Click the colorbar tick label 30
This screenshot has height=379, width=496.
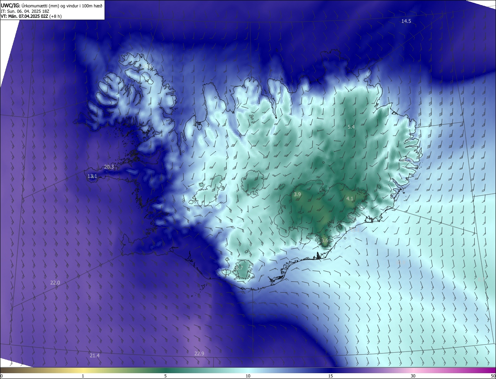pyautogui.click(x=413, y=376)
